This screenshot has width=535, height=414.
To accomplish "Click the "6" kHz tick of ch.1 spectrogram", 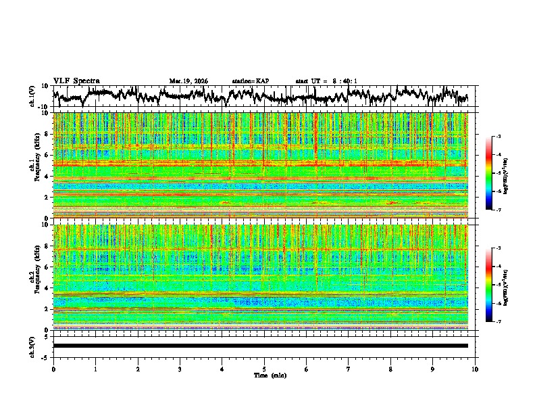I will (x=47, y=155).
